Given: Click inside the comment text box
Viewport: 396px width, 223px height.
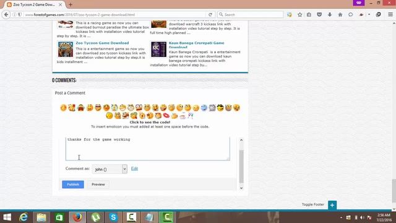Looking at the screenshot, I should [x=148, y=149].
